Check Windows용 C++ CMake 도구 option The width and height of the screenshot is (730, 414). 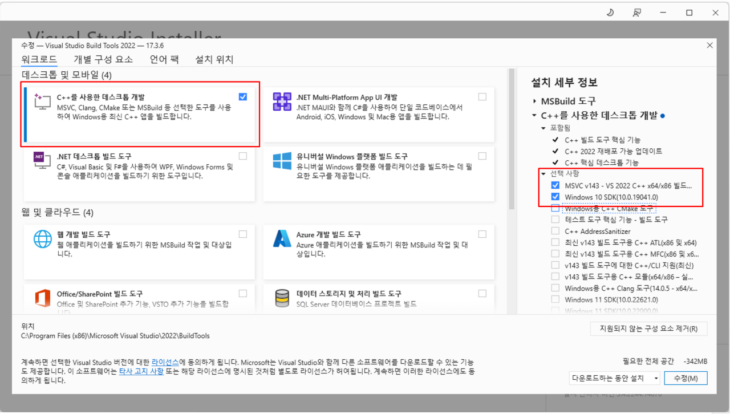(x=555, y=208)
